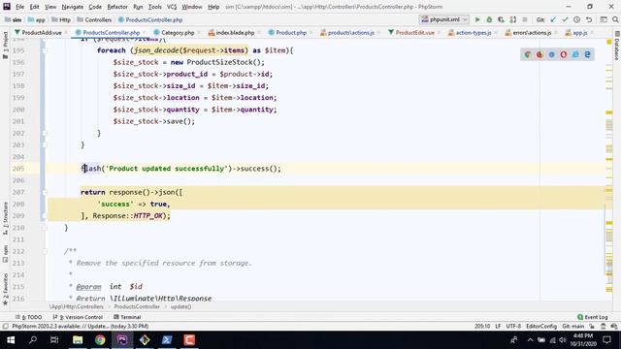This screenshot has height=349, width=621.
Task: Click the update() breadcrumb at editor bottom
Action: pyautogui.click(x=181, y=306)
